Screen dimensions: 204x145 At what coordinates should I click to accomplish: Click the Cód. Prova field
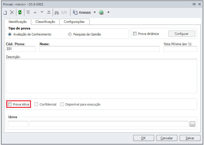click(21, 49)
